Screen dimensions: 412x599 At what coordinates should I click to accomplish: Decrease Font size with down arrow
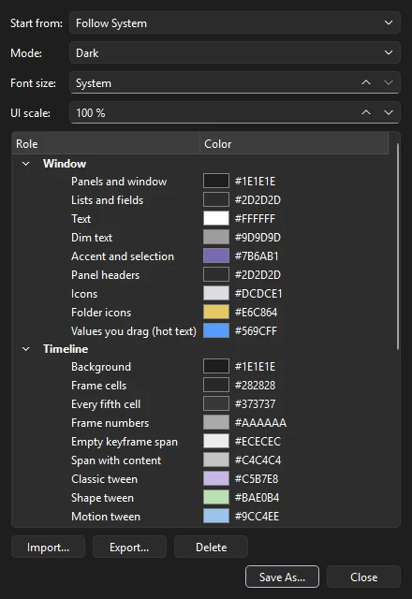coord(389,82)
